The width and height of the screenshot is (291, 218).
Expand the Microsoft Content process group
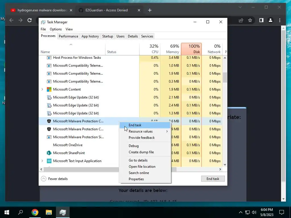(x=42, y=89)
